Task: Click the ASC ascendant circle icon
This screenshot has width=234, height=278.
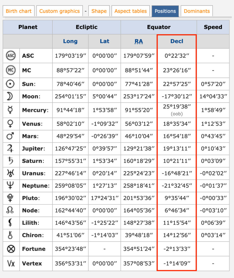Action: click(11, 55)
